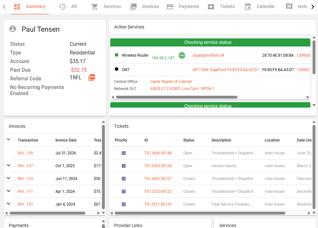Sort invoices by Invoice Date header
The image size is (318, 228).
coord(66,140)
